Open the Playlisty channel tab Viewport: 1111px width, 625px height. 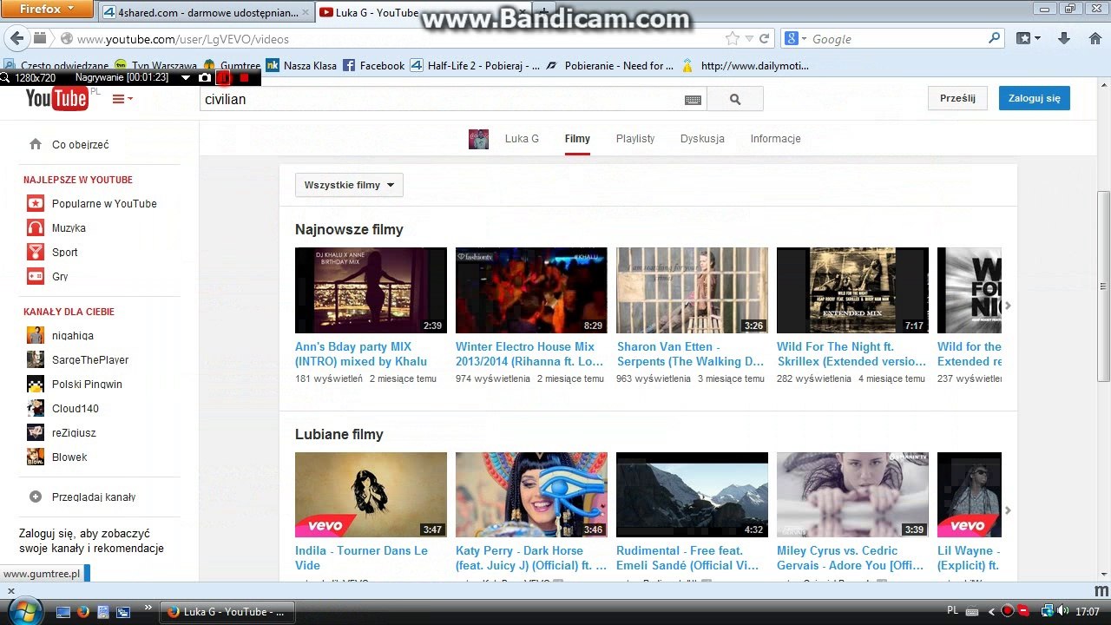point(635,139)
